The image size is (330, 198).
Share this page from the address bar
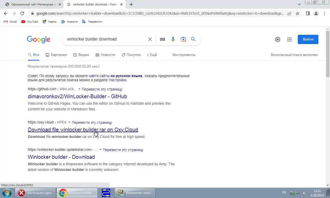coord(289,13)
